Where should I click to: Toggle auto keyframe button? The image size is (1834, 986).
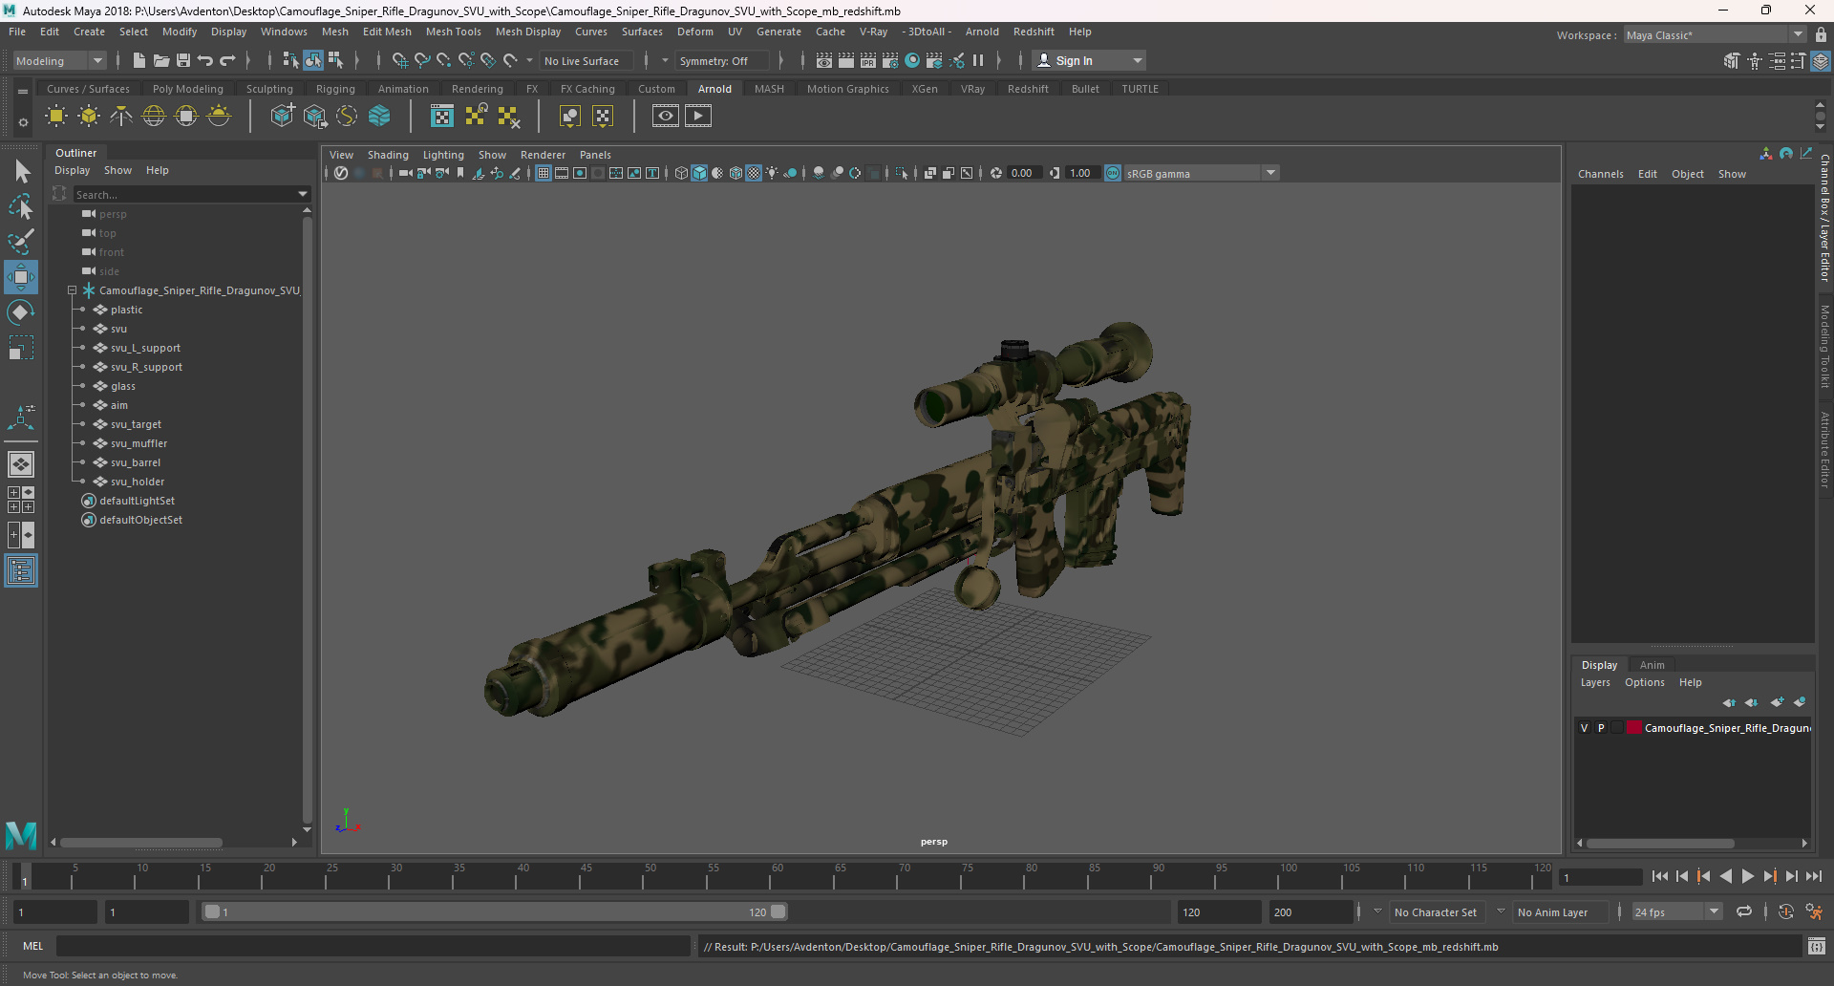coord(1785,911)
